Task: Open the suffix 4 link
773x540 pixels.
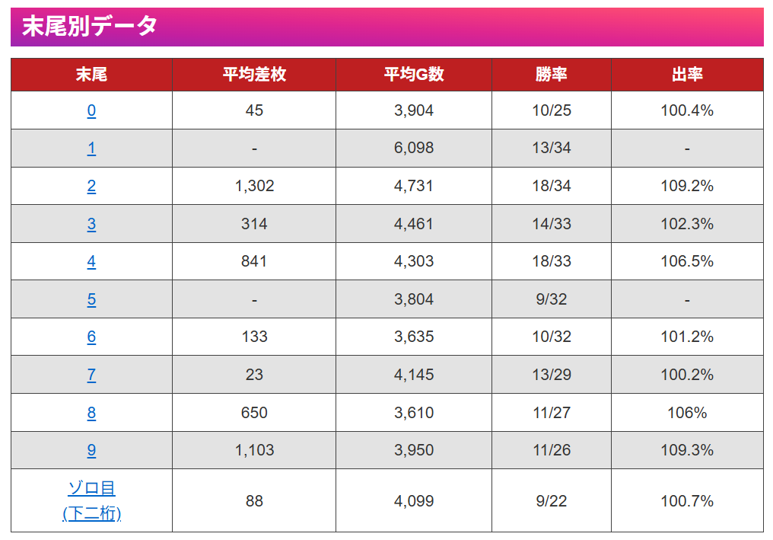Action: 91,262
